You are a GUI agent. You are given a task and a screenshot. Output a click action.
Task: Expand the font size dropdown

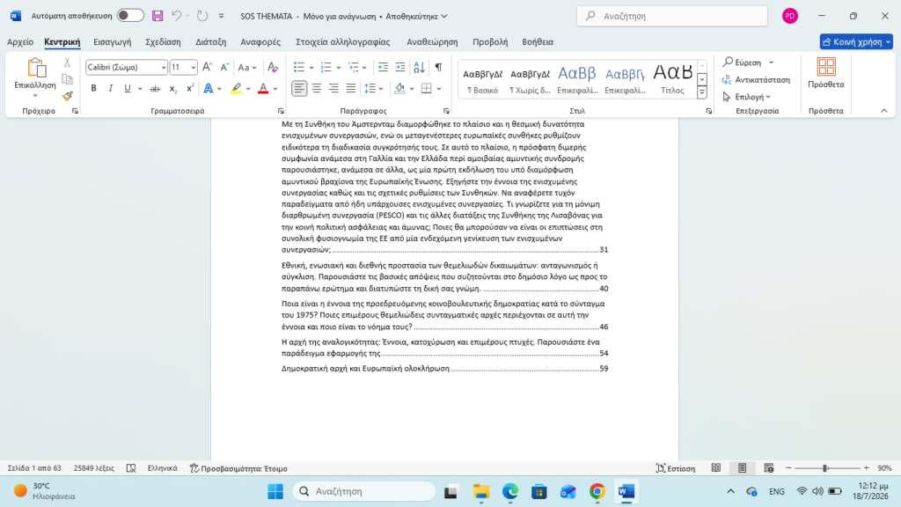click(x=194, y=67)
